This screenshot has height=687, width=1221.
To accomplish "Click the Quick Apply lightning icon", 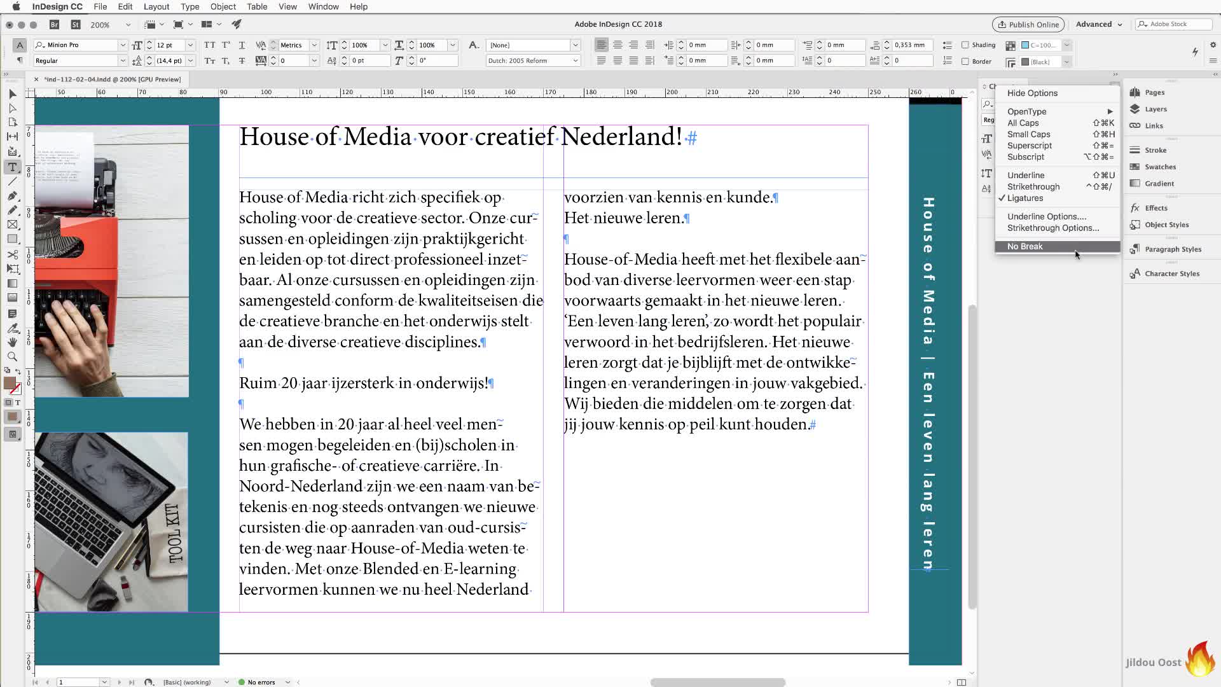I will click(1195, 52).
